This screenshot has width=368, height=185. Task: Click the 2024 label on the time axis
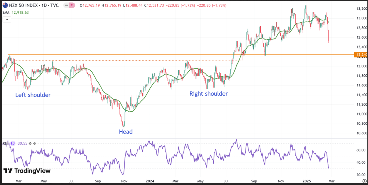coord(149,181)
